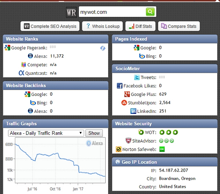This screenshot has width=220, height=194.
Task: Click the Google Plus icon
Action: coord(127,94)
